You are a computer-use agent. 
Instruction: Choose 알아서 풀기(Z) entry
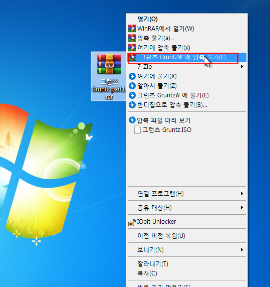[187, 86]
